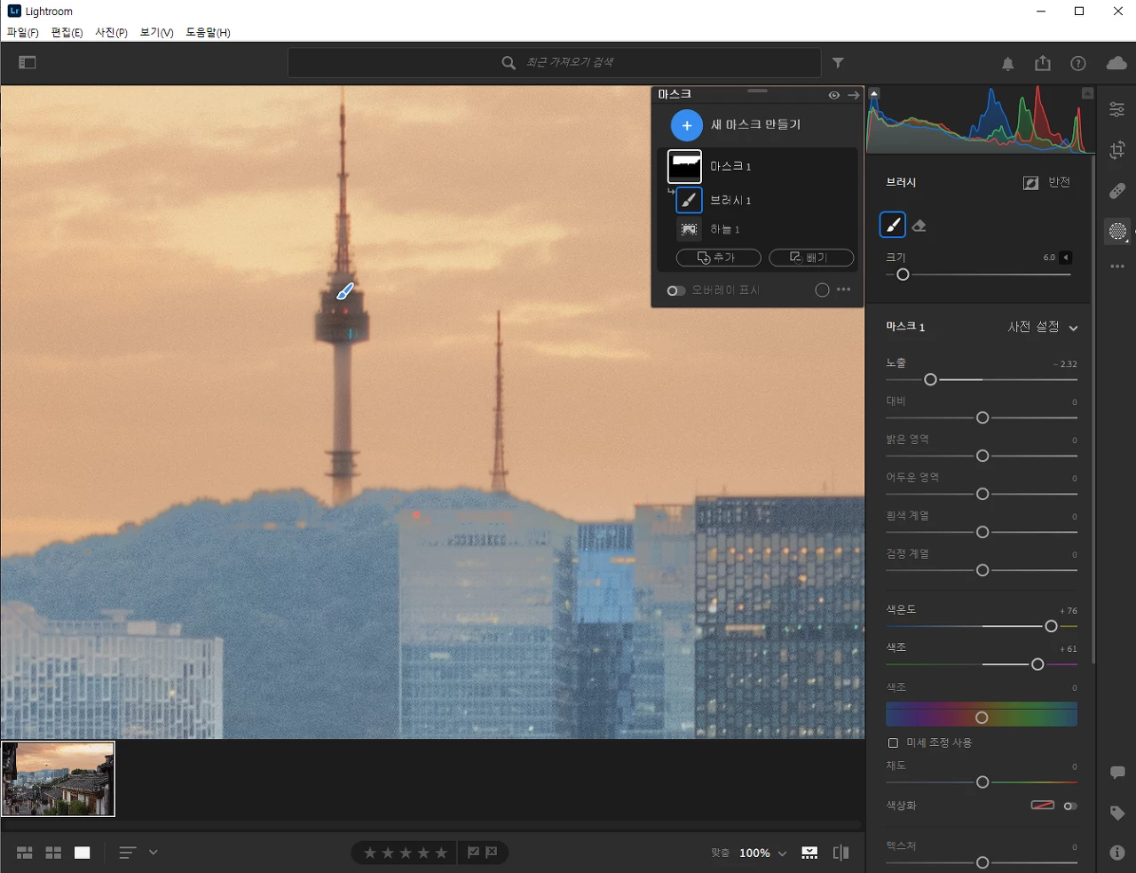Click the notifications bell icon
The image size is (1136, 873).
tap(1008, 64)
